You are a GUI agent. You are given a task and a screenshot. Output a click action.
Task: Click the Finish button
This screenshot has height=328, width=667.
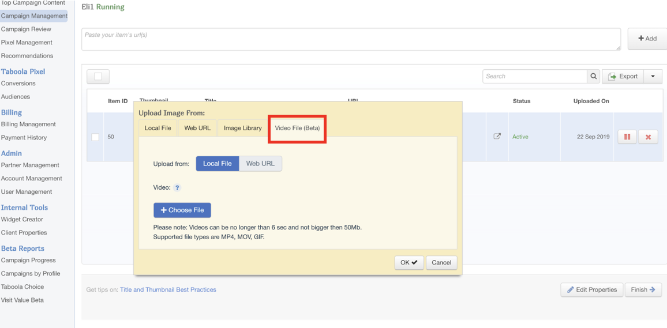coord(643,290)
